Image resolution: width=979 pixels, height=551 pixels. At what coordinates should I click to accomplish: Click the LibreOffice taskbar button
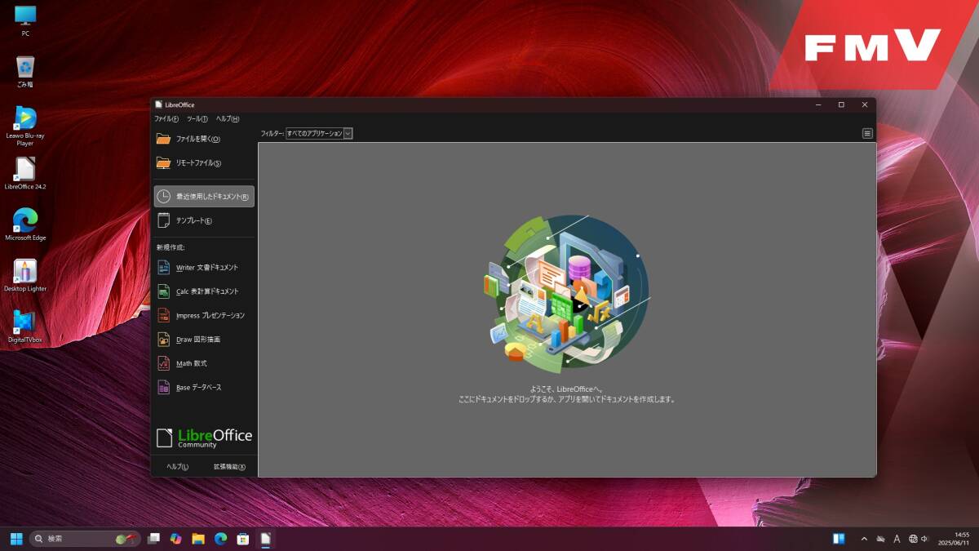(x=265, y=539)
